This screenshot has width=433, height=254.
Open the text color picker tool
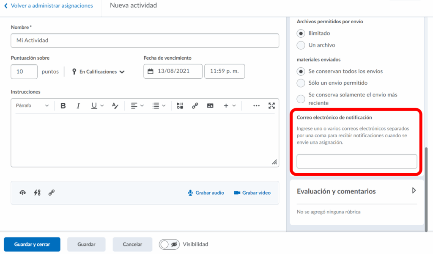[115, 106]
